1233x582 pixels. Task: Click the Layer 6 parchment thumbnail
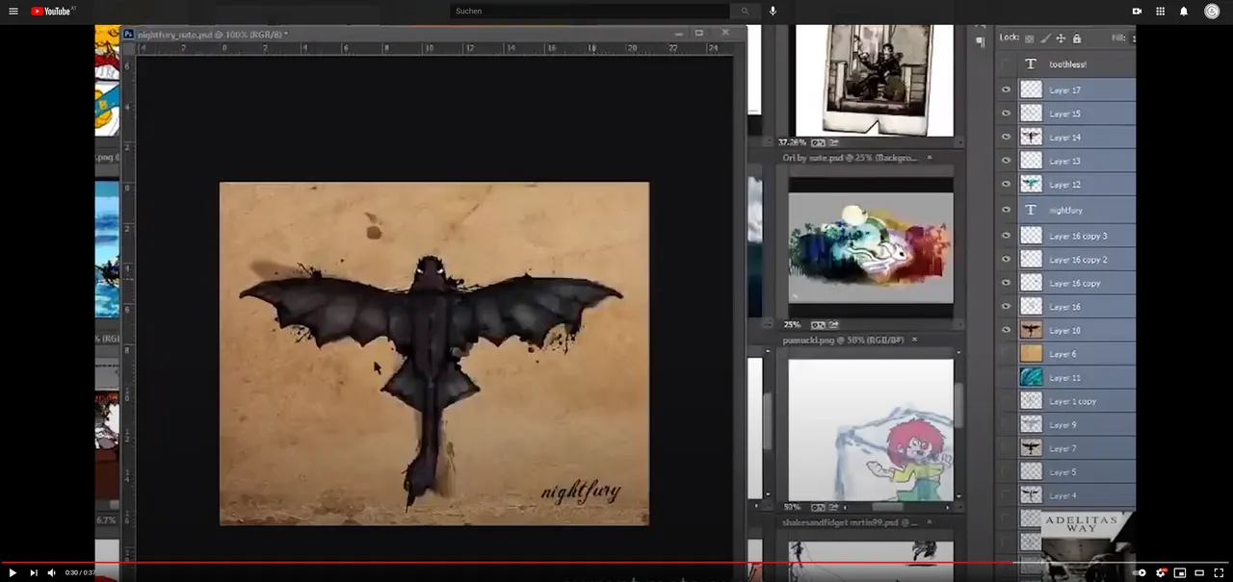click(x=1031, y=354)
